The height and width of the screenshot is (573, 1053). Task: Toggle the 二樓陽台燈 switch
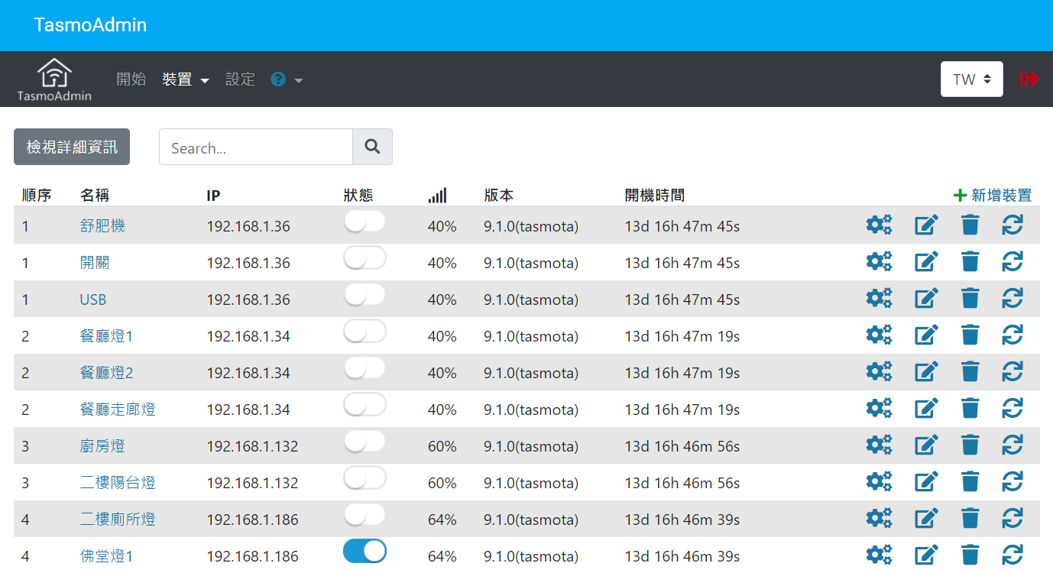coord(364,478)
